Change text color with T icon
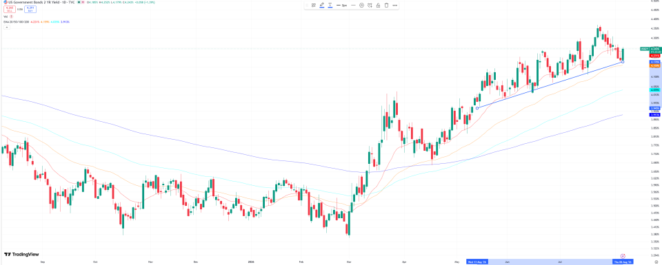The width and height of the screenshot is (662, 265). pyautogui.click(x=330, y=5)
